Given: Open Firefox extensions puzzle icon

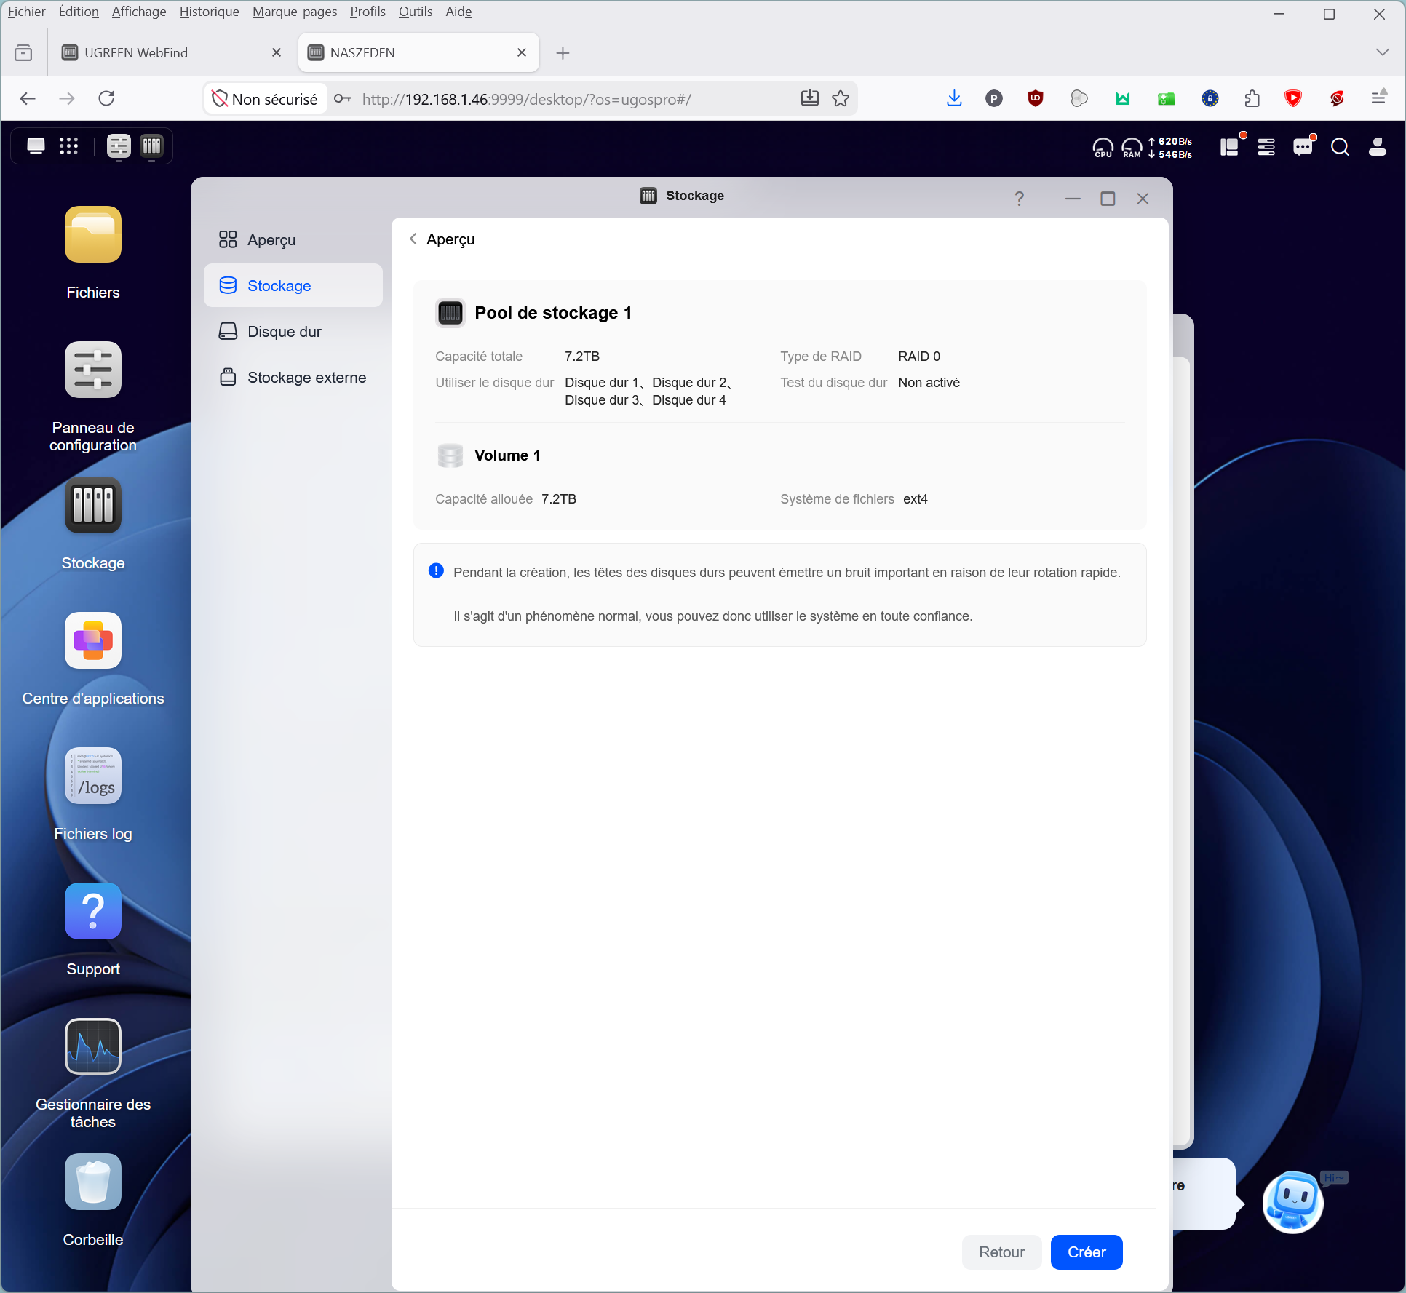Looking at the screenshot, I should click(1252, 98).
